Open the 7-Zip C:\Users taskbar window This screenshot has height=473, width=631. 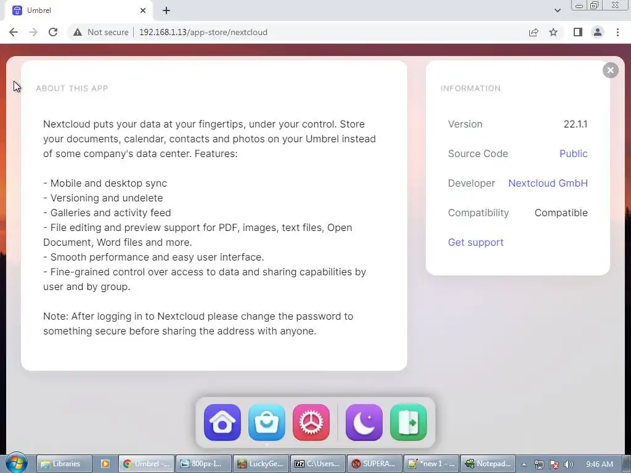click(318, 464)
